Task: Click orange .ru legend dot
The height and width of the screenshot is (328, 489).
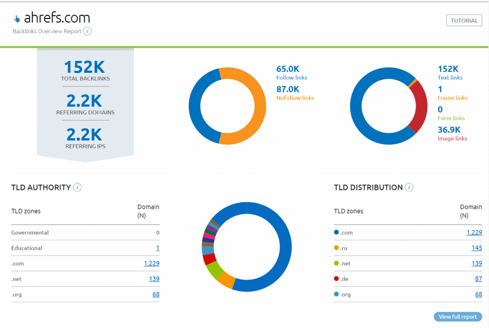Action: 336,247
